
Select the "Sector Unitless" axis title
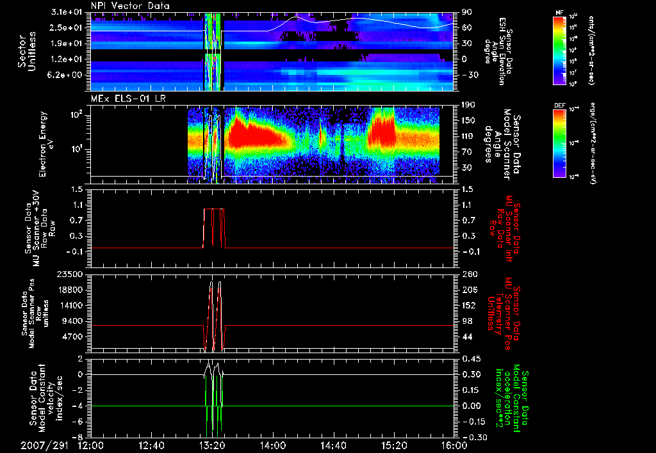pyautogui.click(x=27, y=51)
